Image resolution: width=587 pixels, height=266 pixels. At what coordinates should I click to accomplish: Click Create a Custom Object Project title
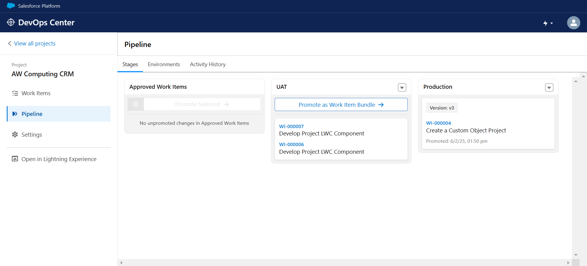(x=466, y=130)
